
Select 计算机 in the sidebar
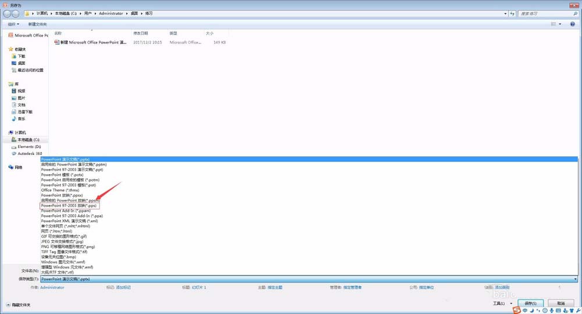click(17, 132)
